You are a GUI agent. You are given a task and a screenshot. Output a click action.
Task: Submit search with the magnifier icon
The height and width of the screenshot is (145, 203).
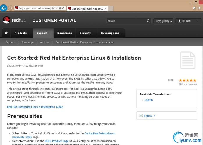pyautogui.click(x=148, y=21)
